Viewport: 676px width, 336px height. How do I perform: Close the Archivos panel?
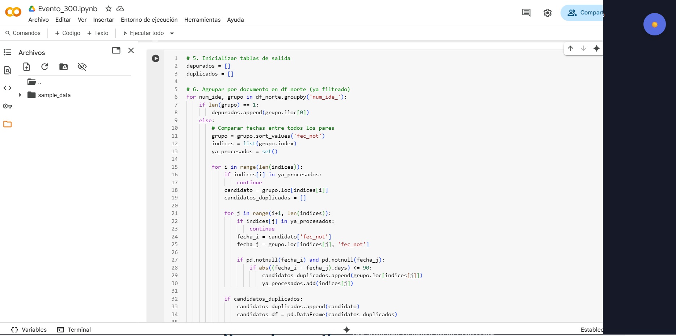131,51
